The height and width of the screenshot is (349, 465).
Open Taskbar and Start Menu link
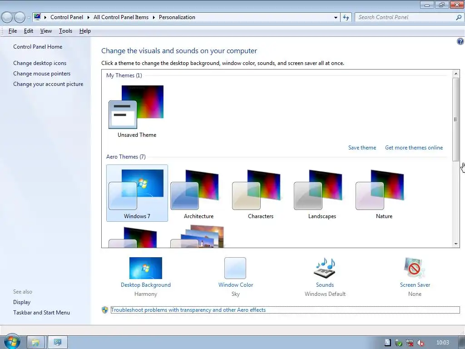tap(41, 313)
